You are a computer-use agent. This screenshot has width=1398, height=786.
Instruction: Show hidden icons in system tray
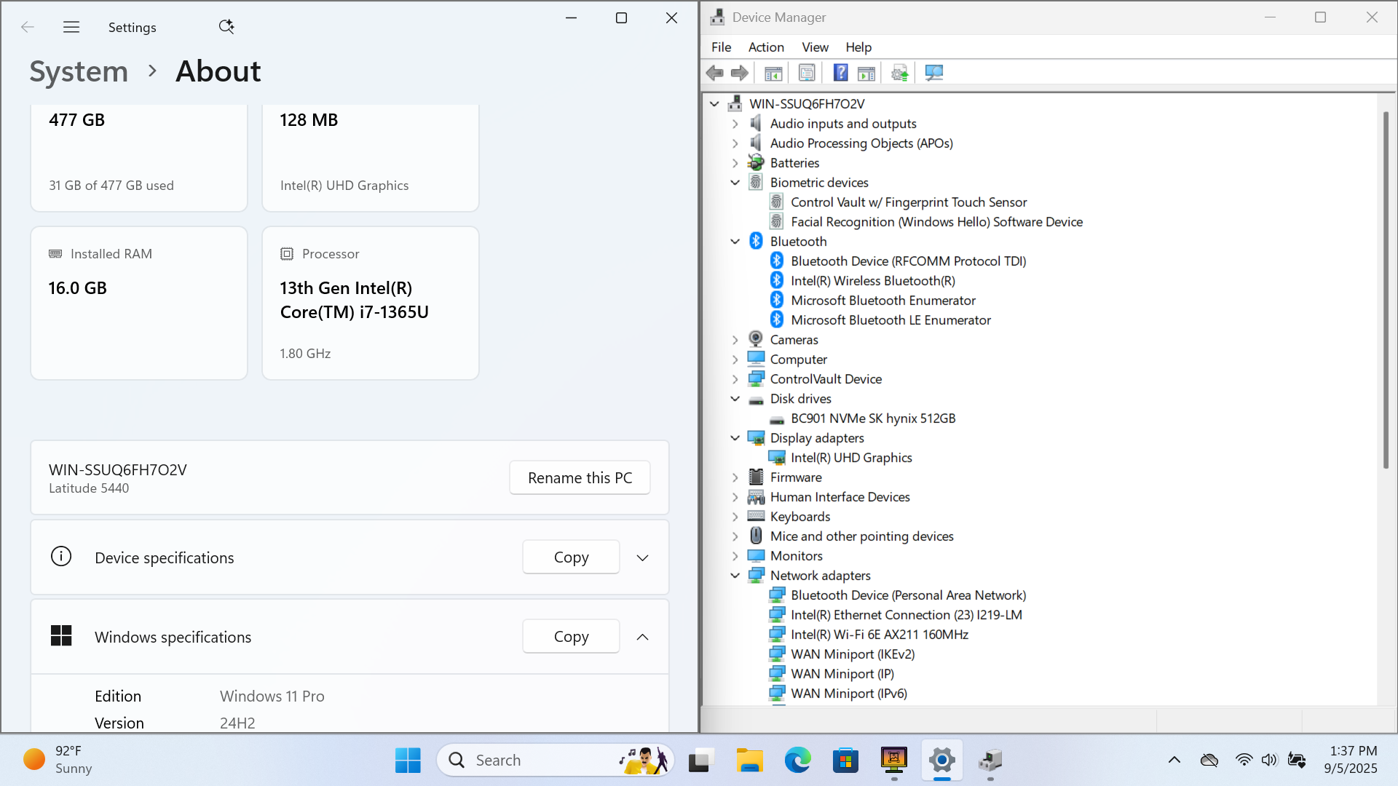pos(1174,761)
